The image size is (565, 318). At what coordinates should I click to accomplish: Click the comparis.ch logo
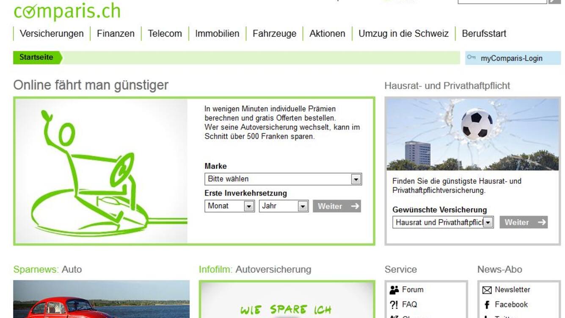pyautogui.click(x=67, y=11)
